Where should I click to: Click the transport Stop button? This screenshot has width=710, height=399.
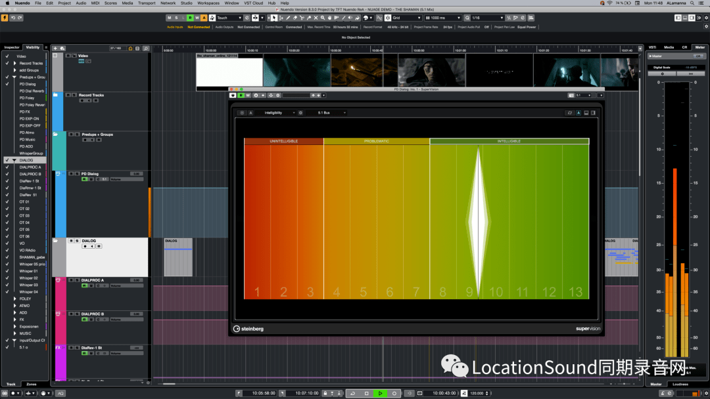(x=366, y=393)
